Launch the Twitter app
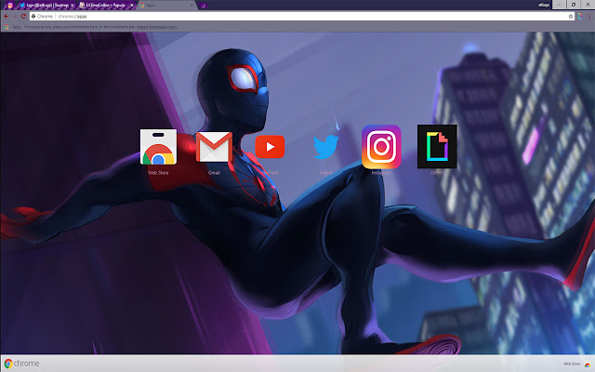 coord(326,147)
